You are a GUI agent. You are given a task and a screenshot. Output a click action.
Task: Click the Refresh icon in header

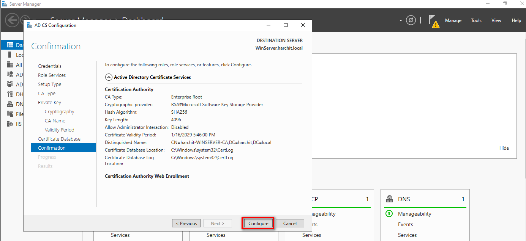point(411,20)
